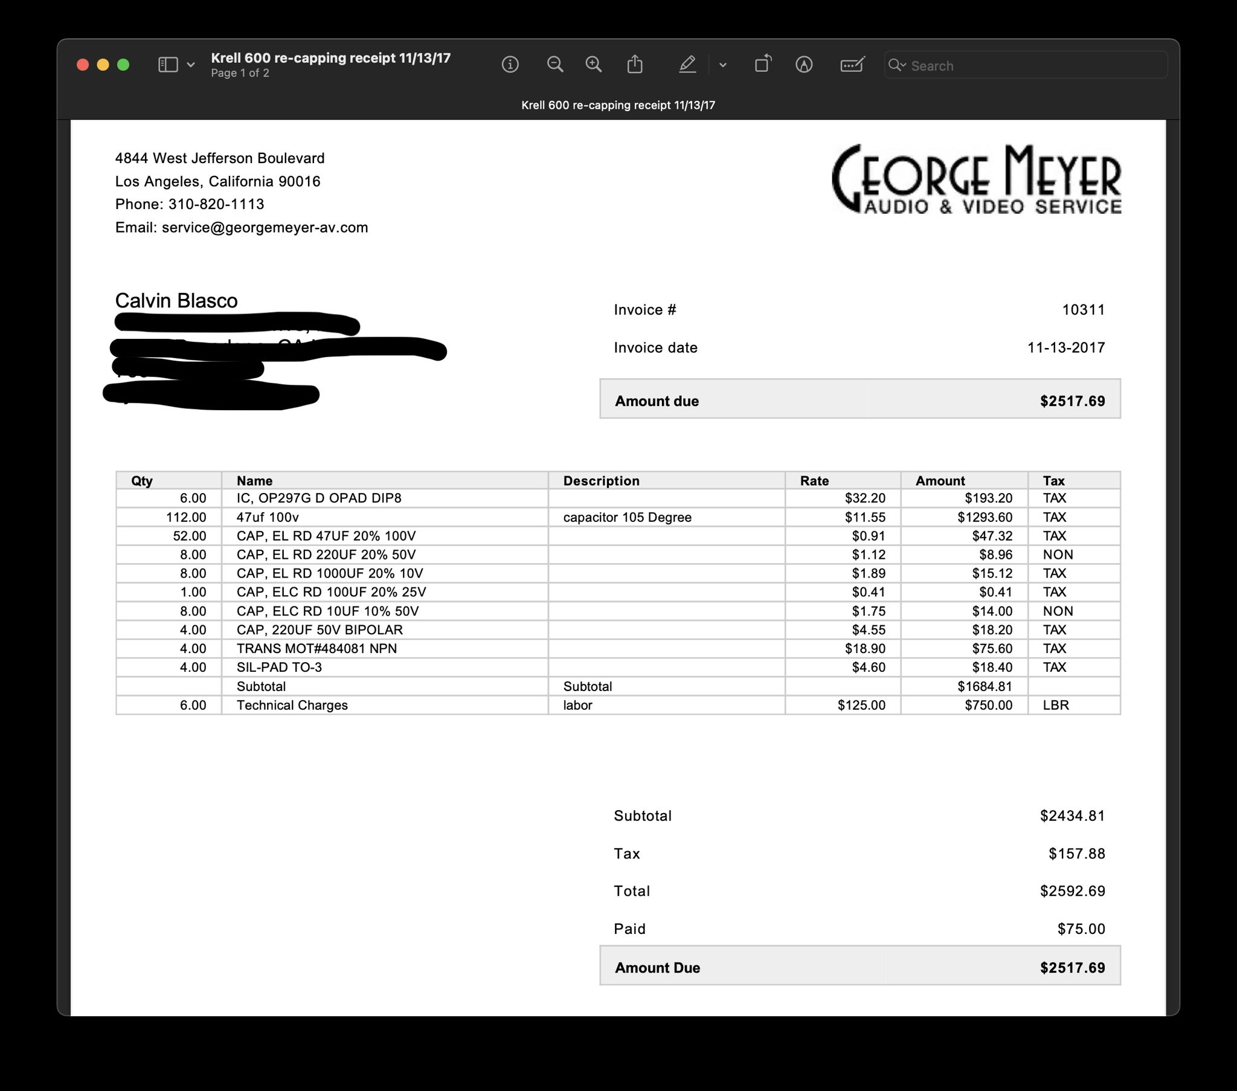
Task: Select phone number 310-820-1113
Action: (x=216, y=205)
